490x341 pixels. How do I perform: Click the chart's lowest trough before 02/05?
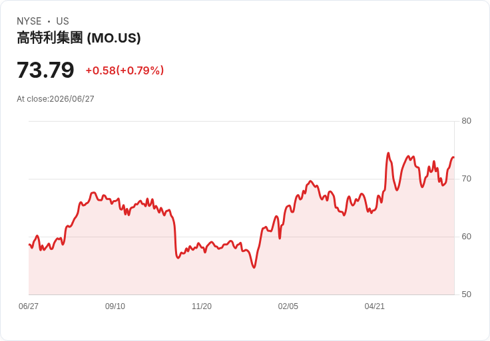(254, 267)
